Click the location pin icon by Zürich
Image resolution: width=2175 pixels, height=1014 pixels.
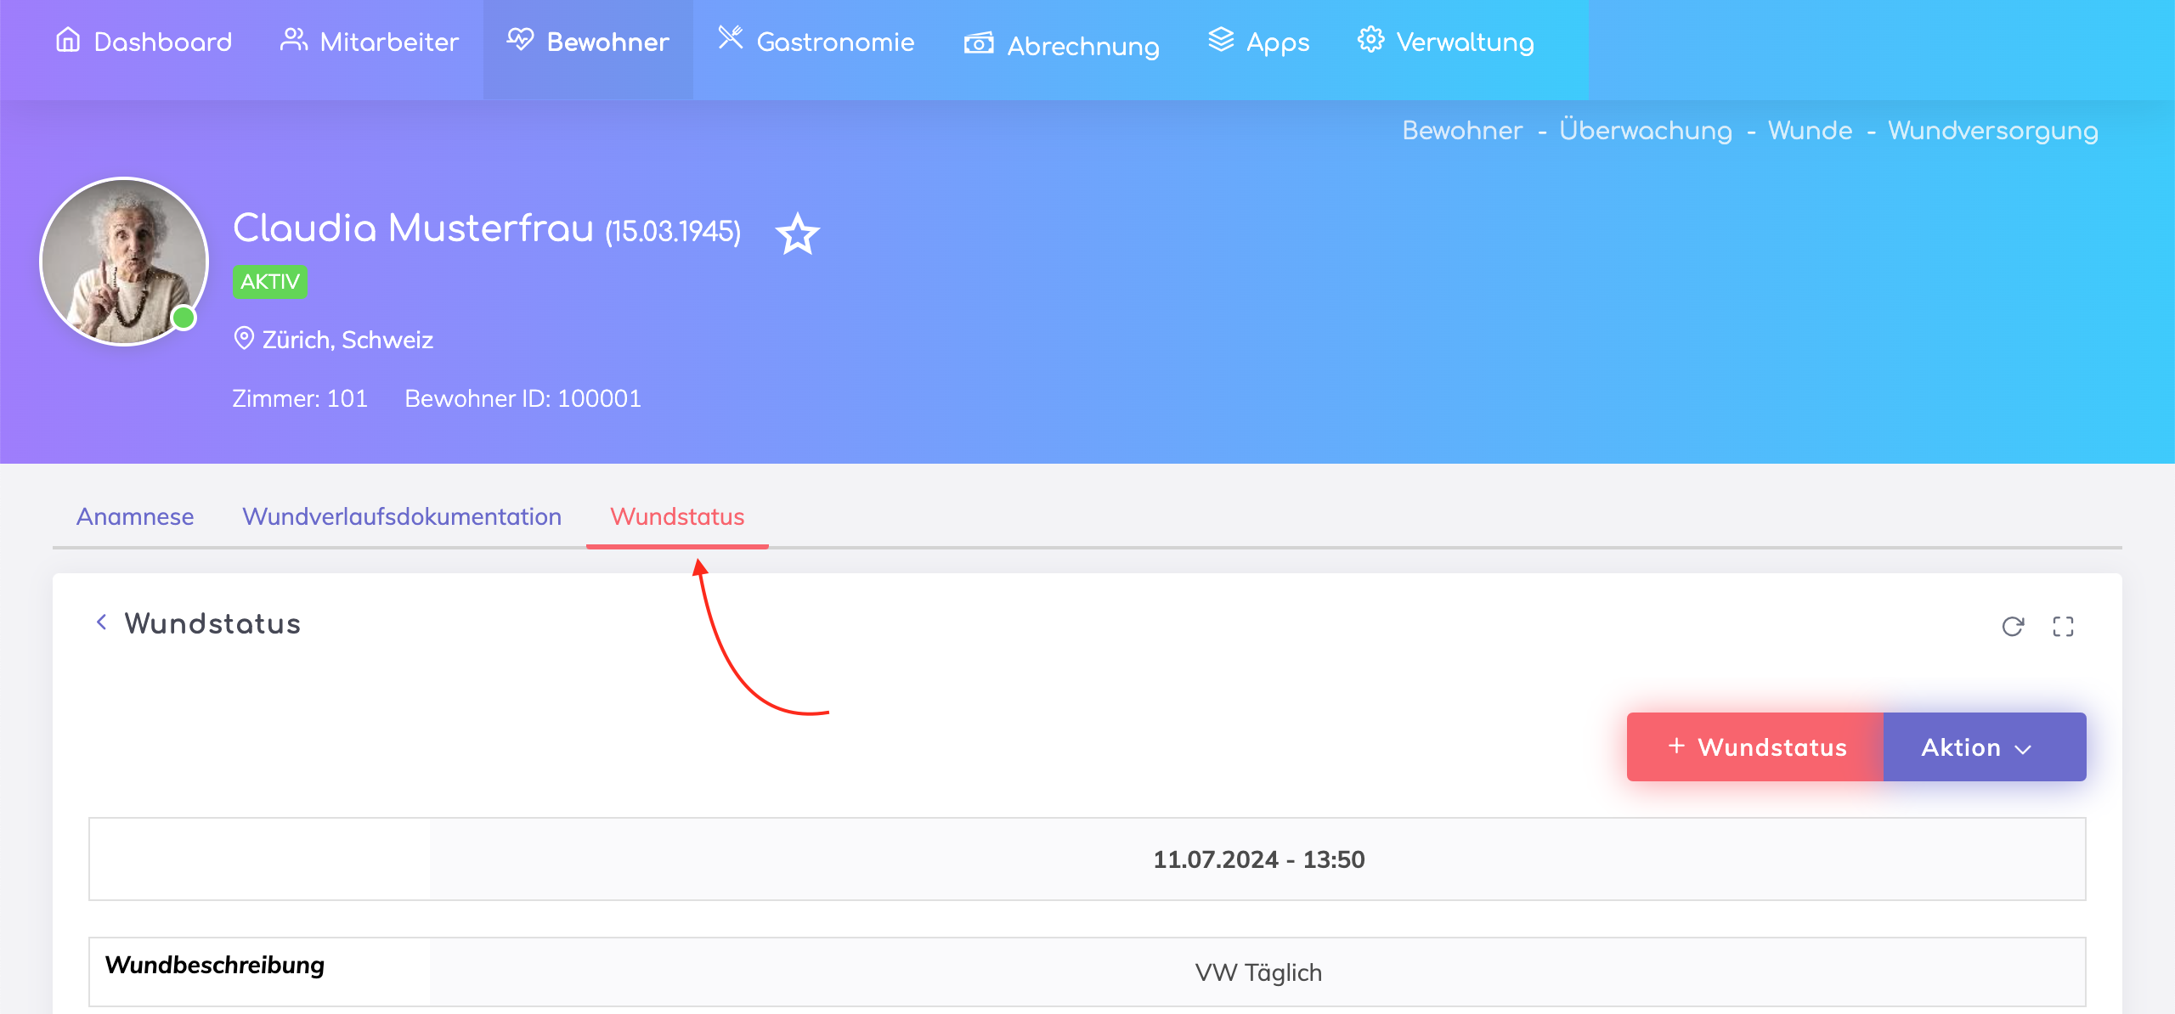pyautogui.click(x=244, y=339)
